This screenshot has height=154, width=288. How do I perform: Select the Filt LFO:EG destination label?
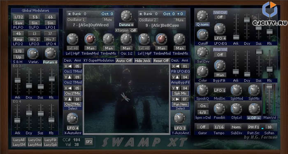(180, 71)
